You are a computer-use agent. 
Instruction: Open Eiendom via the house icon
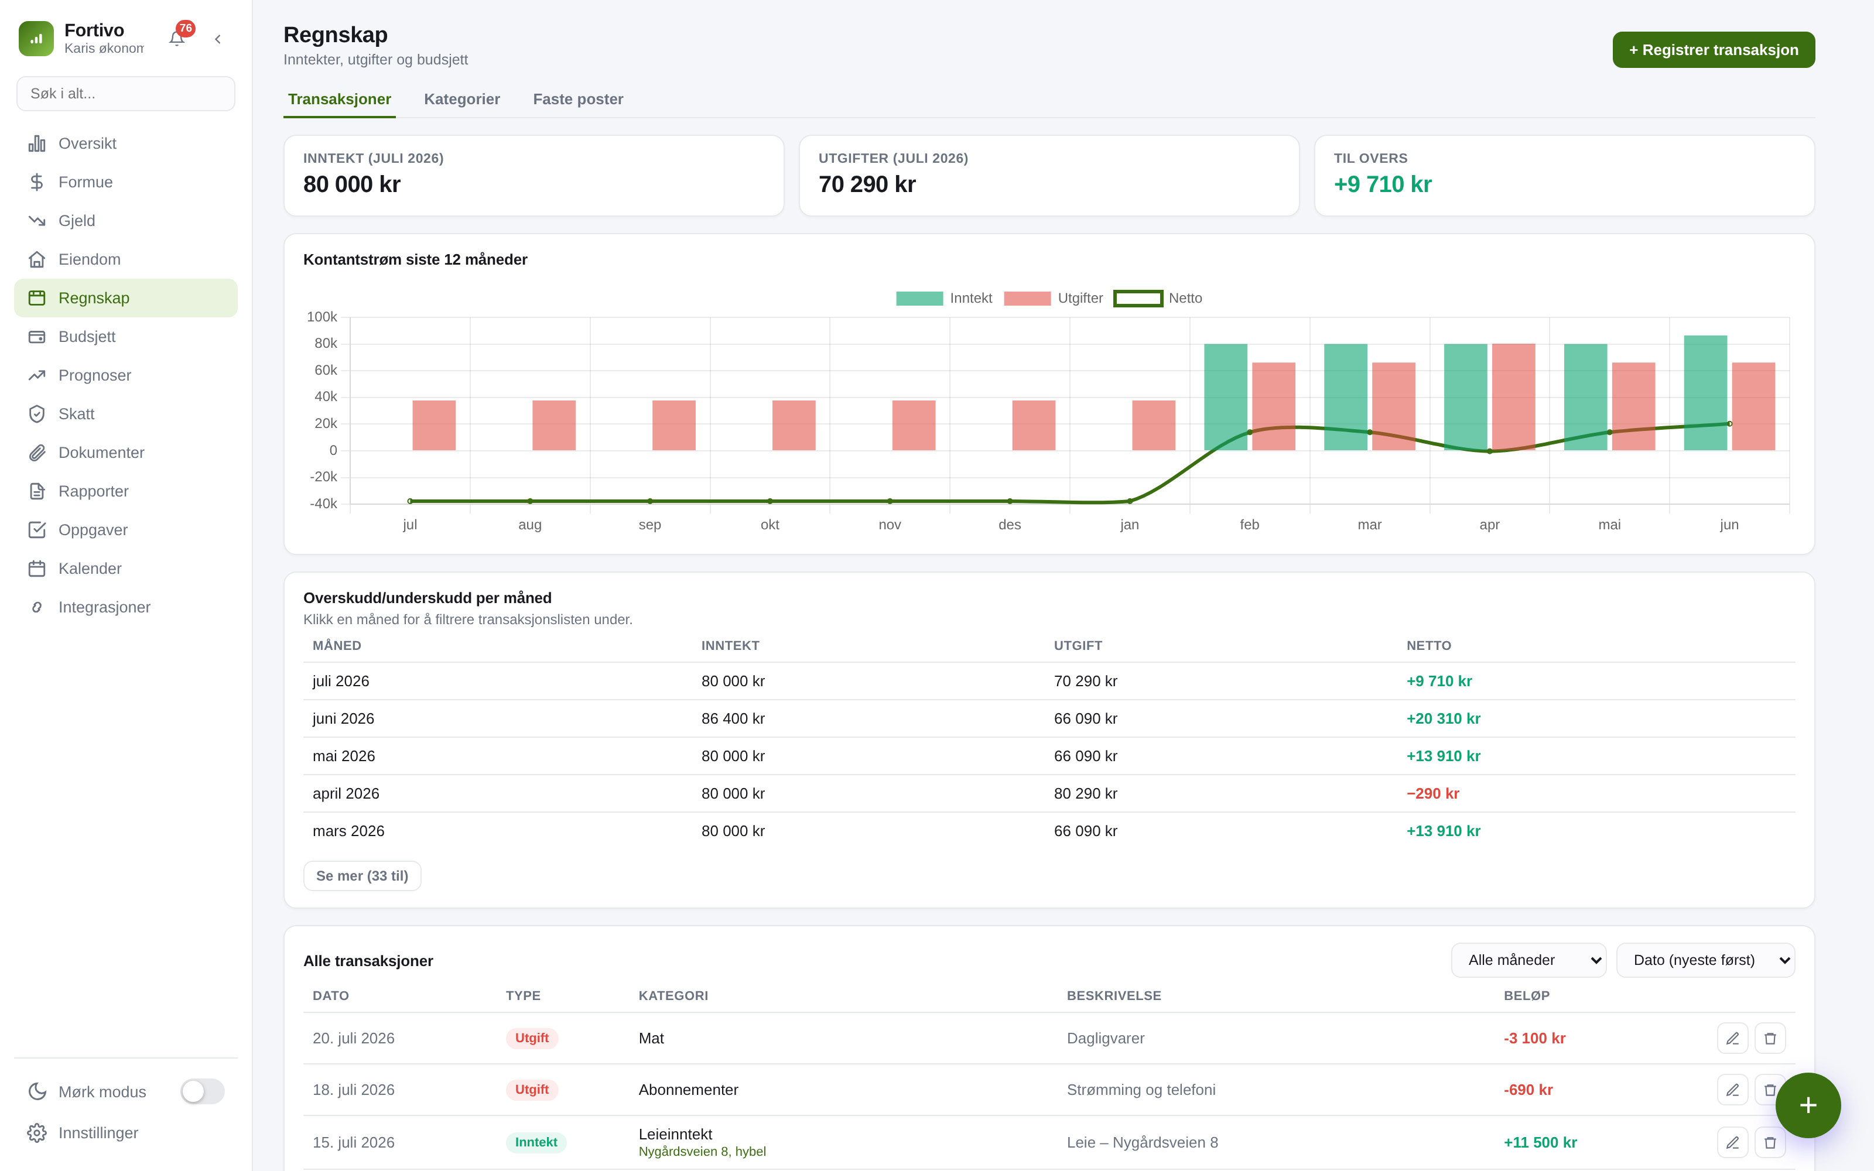[37, 259]
